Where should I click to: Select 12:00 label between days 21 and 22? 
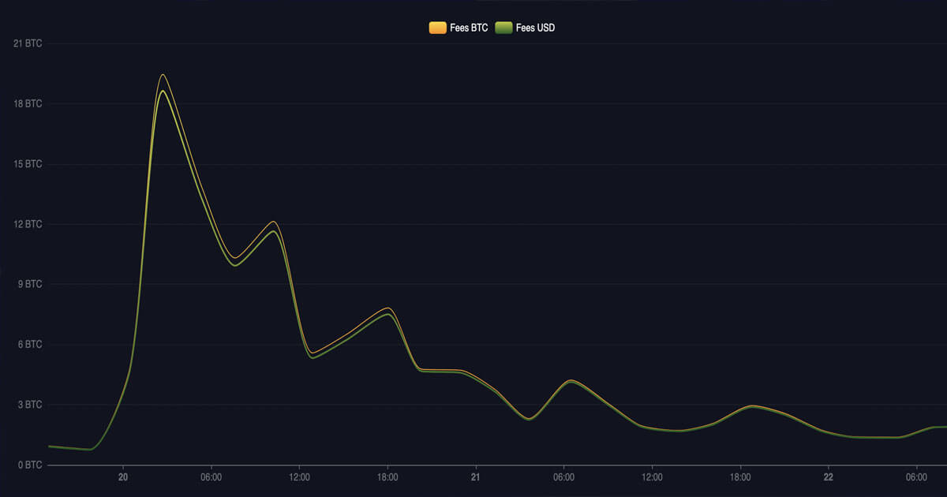pyautogui.click(x=652, y=477)
